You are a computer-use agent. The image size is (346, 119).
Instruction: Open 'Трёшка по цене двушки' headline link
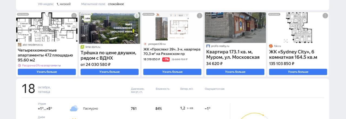point(108,55)
